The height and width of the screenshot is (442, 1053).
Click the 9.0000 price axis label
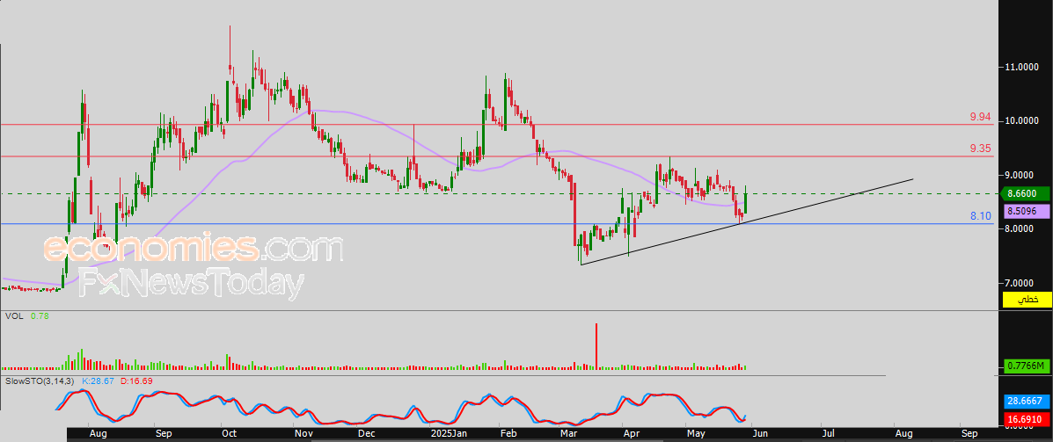click(1020, 175)
